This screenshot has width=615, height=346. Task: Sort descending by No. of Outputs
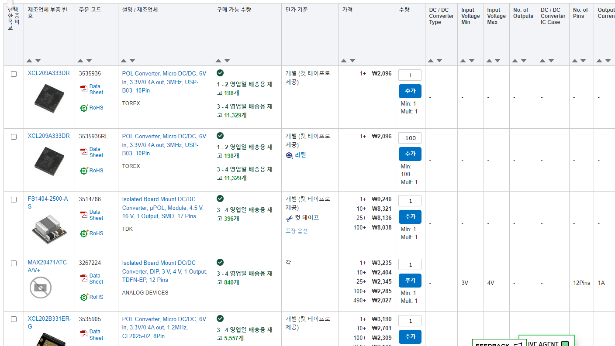click(x=524, y=61)
